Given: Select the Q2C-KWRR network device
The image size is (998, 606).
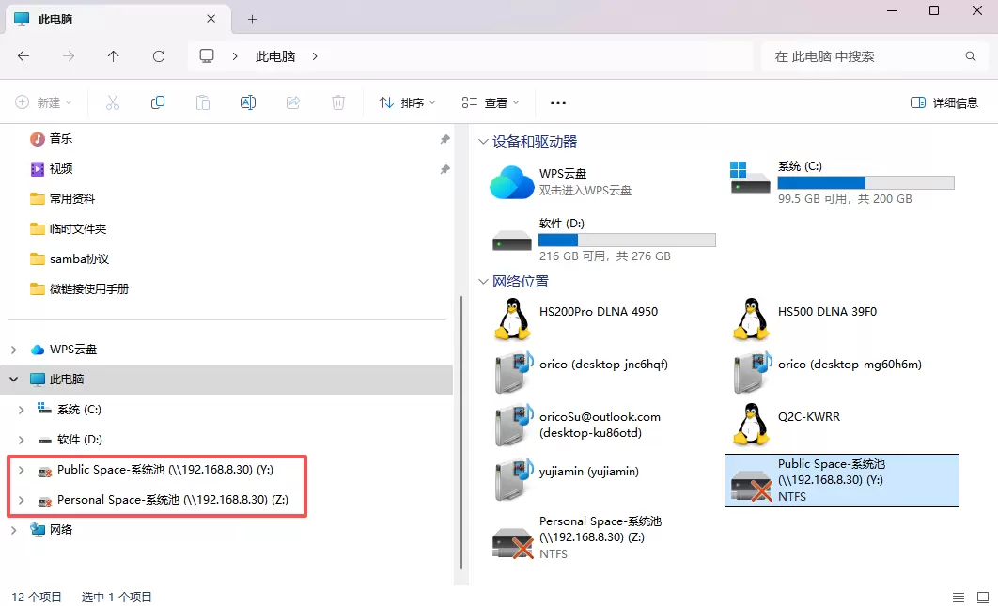Looking at the screenshot, I should tap(750, 425).
